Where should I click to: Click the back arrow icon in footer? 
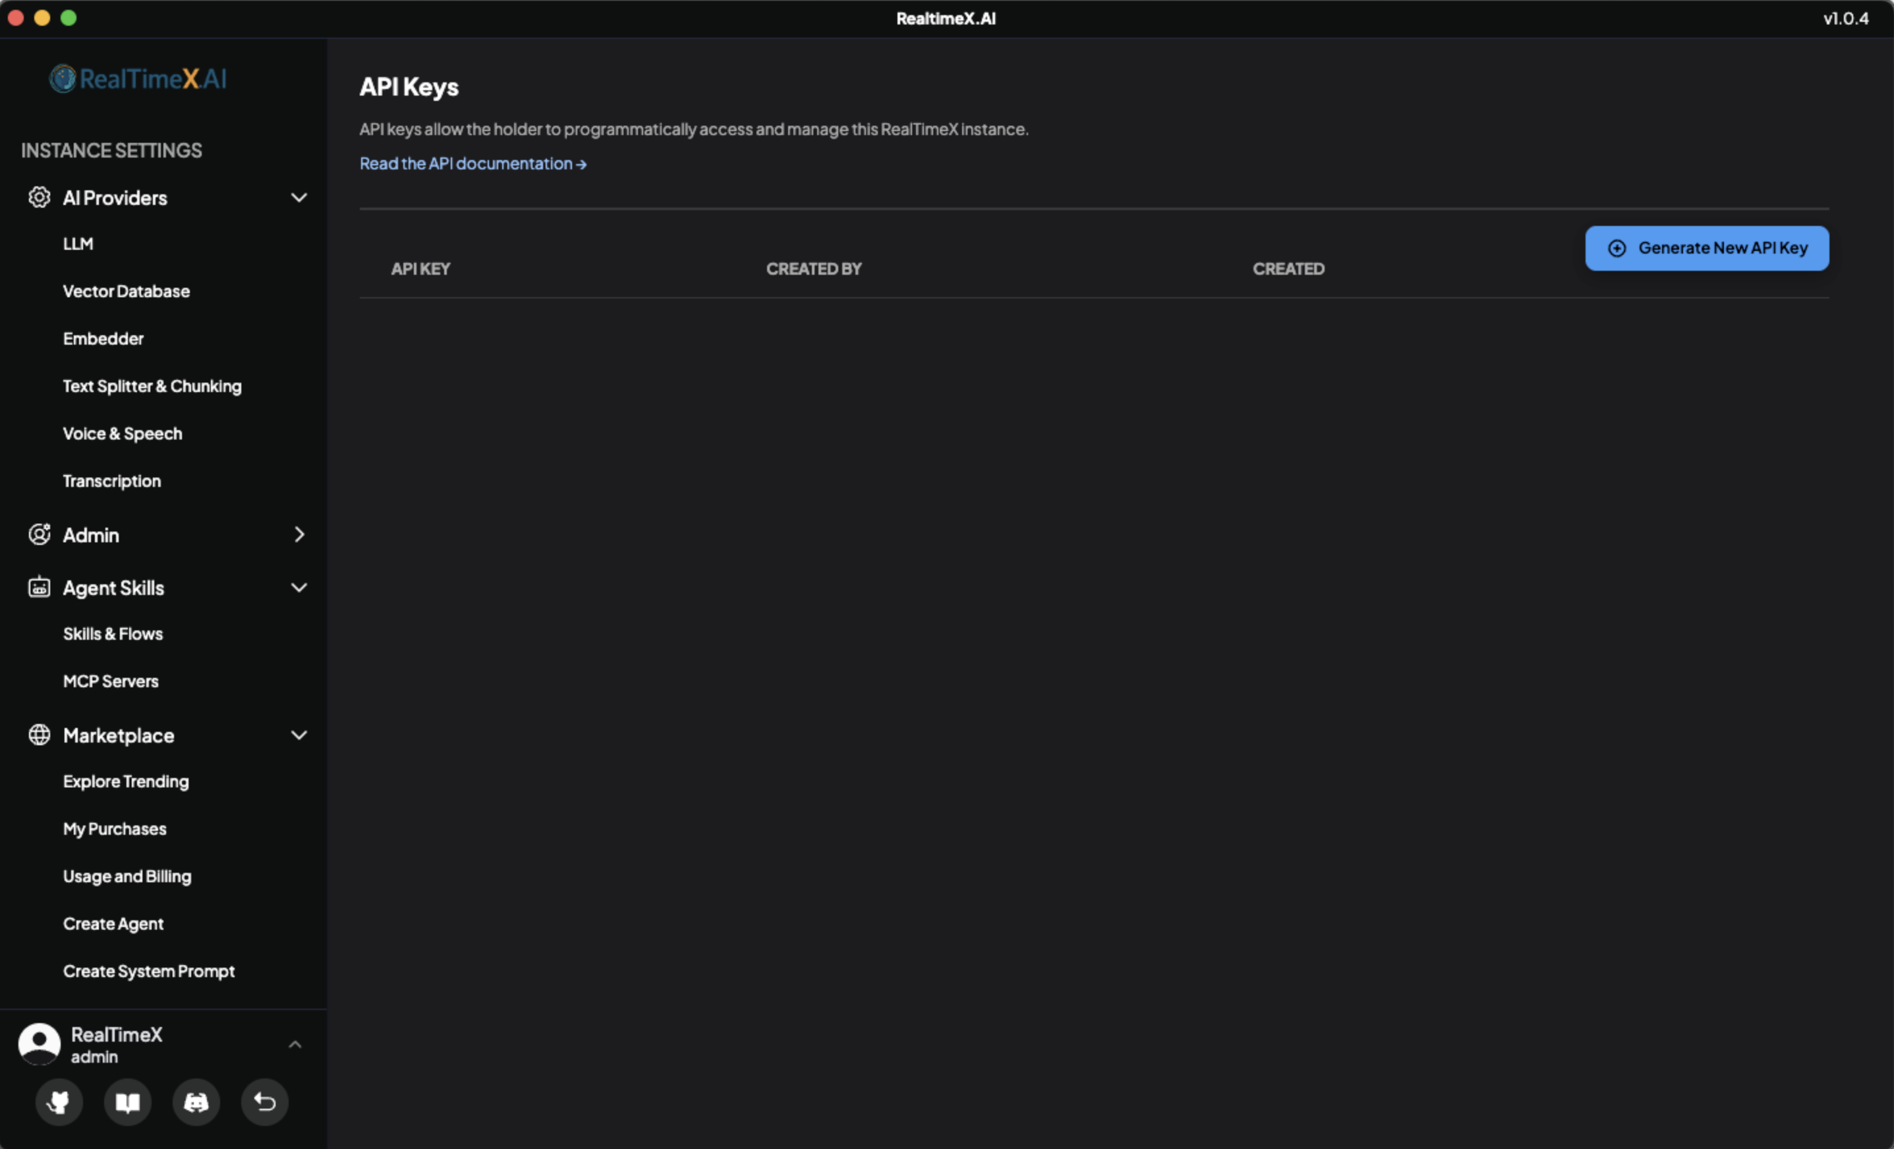point(264,1102)
